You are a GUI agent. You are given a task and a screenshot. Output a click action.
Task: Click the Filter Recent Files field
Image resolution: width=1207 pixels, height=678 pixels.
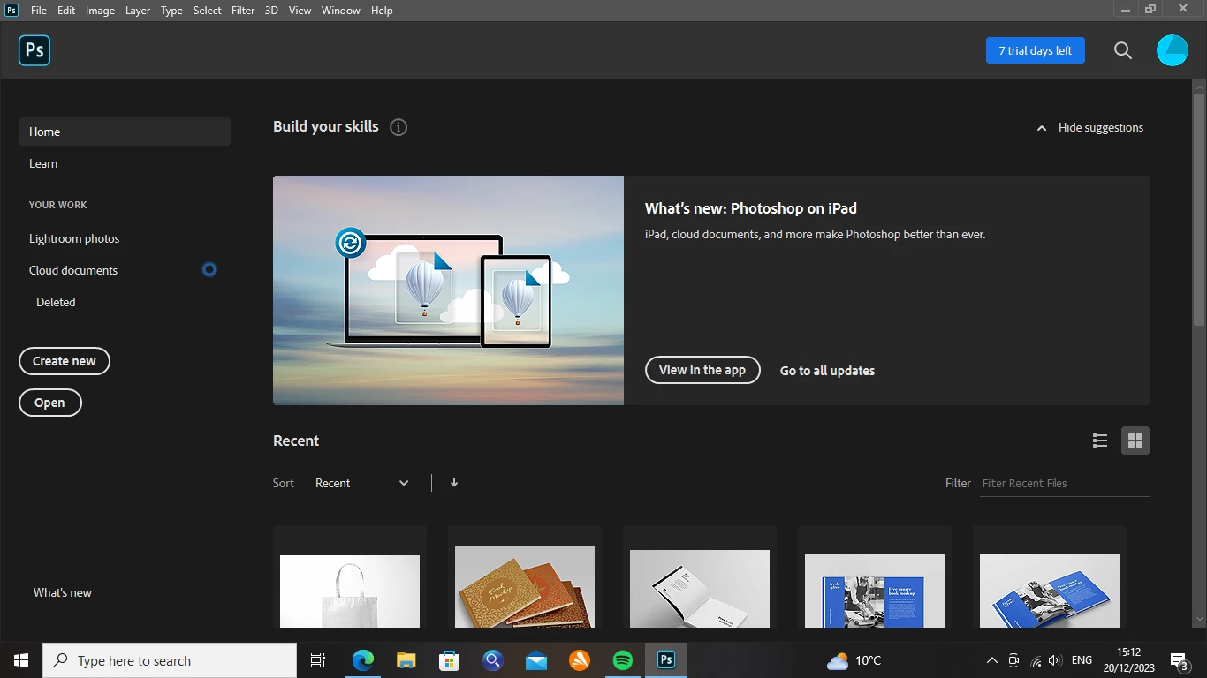pos(1065,483)
